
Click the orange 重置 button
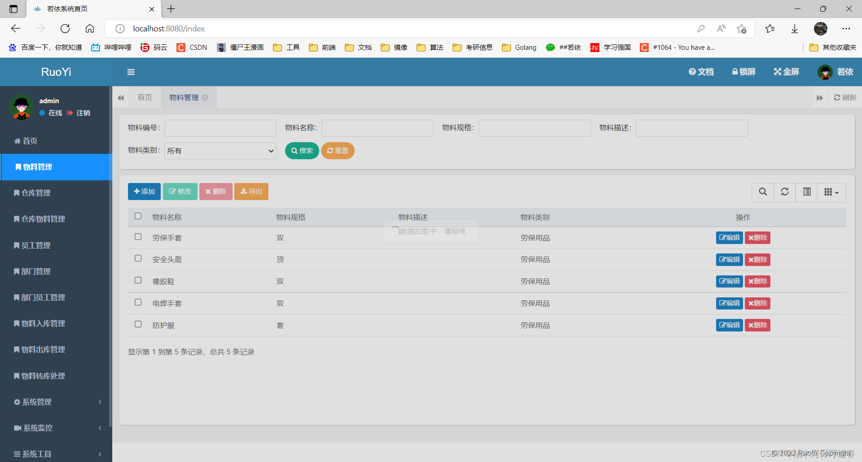pyautogui.click(x=338, y=151)
